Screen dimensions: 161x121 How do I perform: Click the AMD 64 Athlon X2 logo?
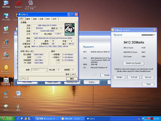(70, 29)
